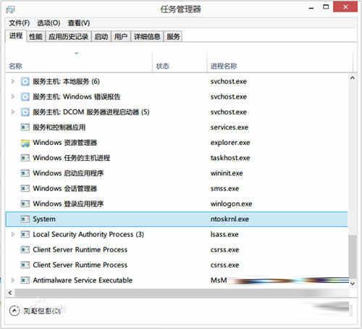
Task: Select Antimalware Service Executable row text
Action: pyautogui.click(x=83, y=280)
